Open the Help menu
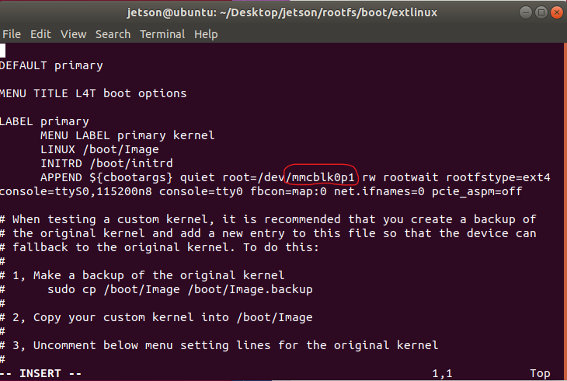This screenshot has height=381, width=567. [206, 34]
